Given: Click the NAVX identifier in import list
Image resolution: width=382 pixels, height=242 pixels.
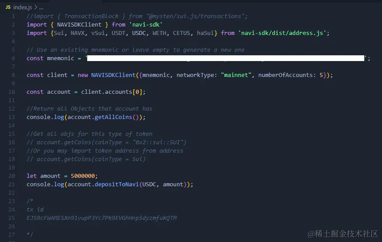Looking at the screenshot, I should tap(77, 33).
